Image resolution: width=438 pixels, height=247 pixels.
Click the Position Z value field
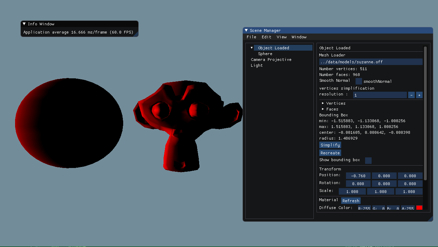[x=410, y=175]
